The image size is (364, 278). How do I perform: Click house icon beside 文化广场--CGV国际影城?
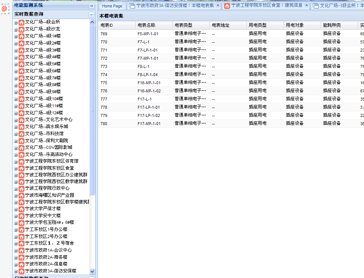point(22,148)
